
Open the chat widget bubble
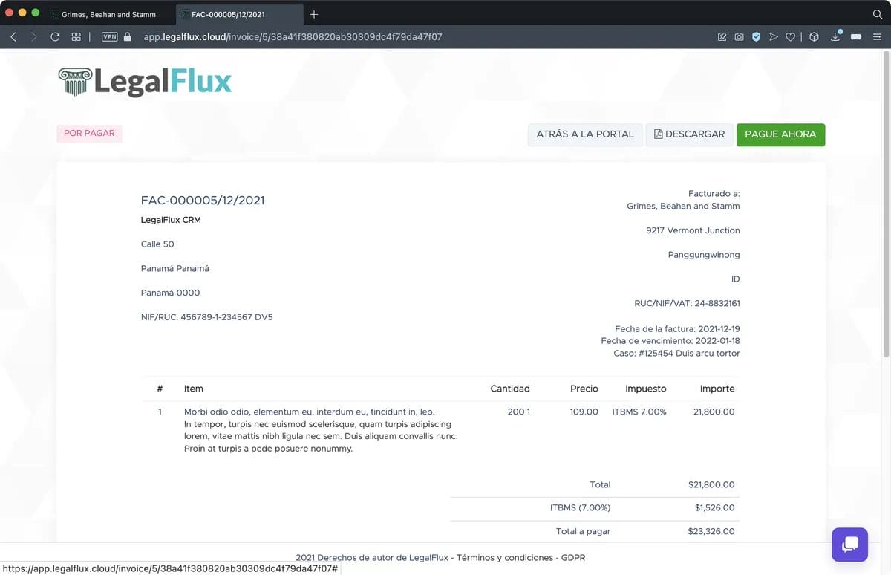pos(850,545)
